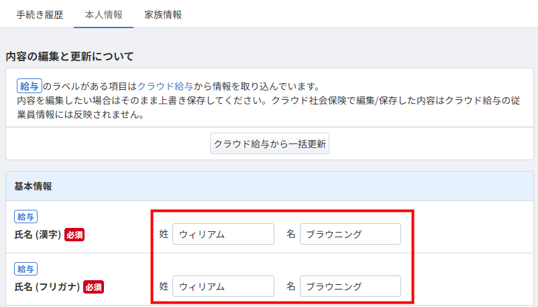Image resolution: width=538 pixels, height=307 pixels.
Task: Select the 本人情報 tab
Action: point(104,14)
